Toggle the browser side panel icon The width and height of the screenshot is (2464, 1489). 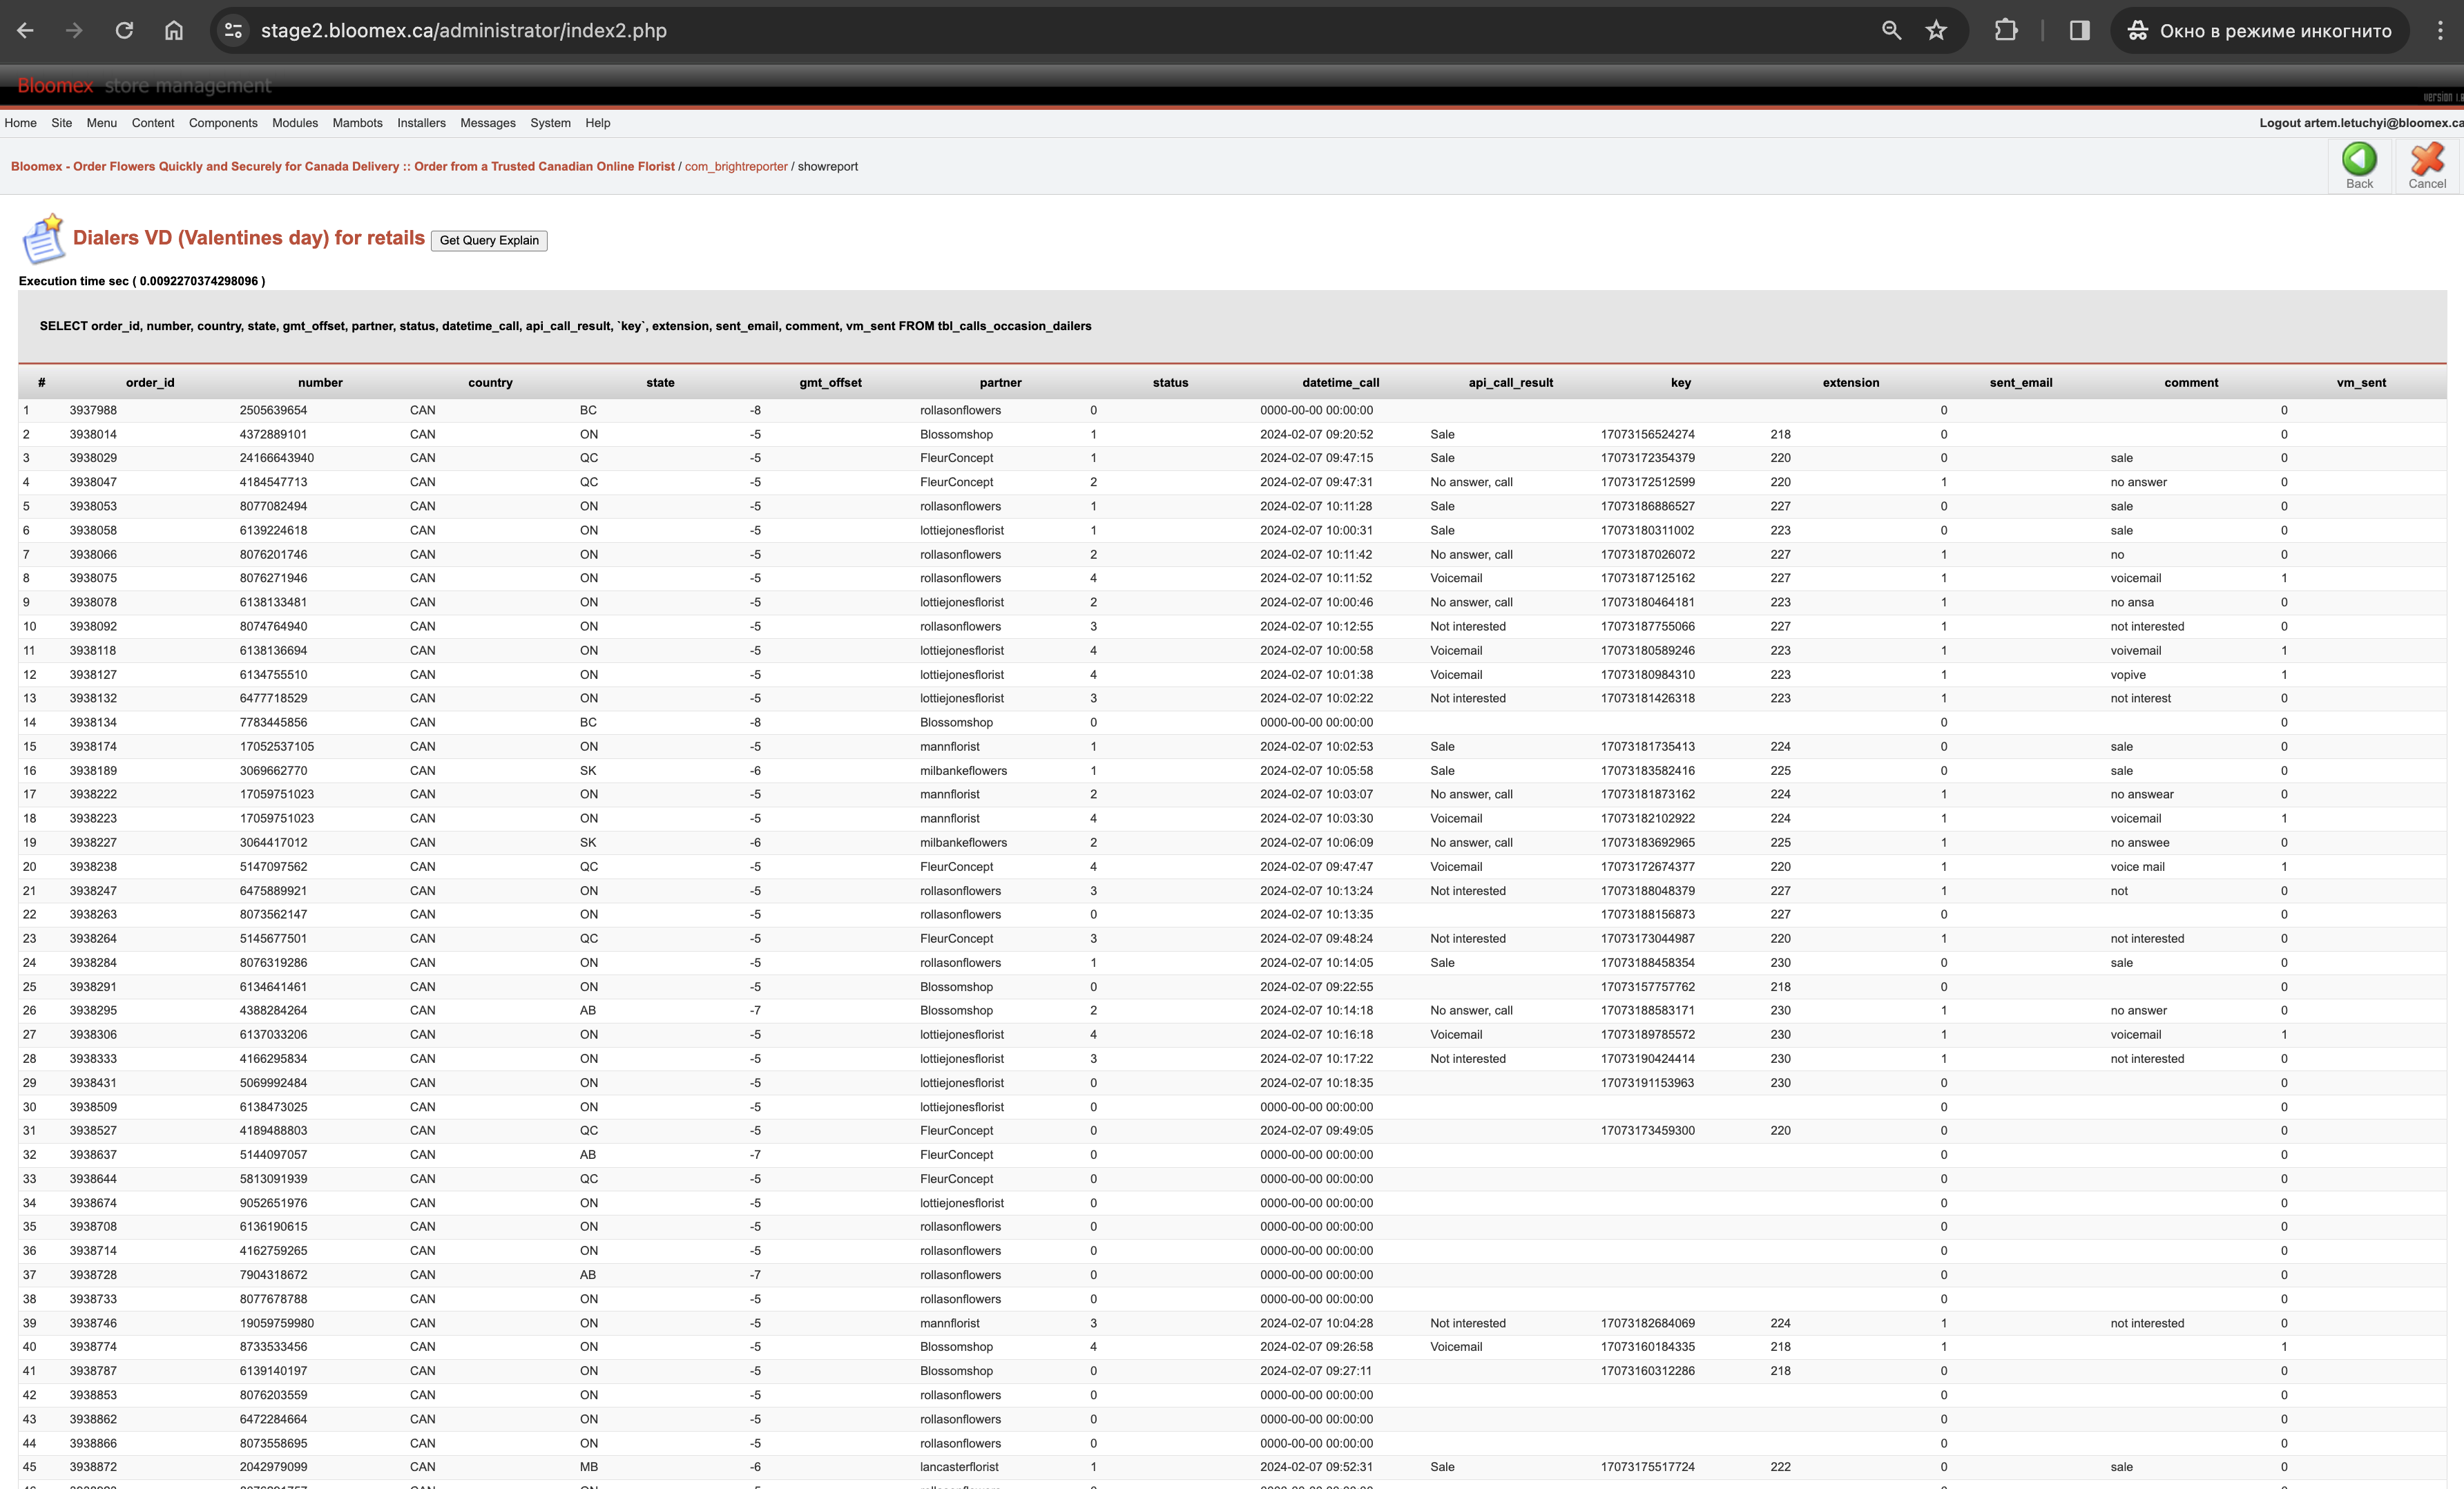[2079, 31]
